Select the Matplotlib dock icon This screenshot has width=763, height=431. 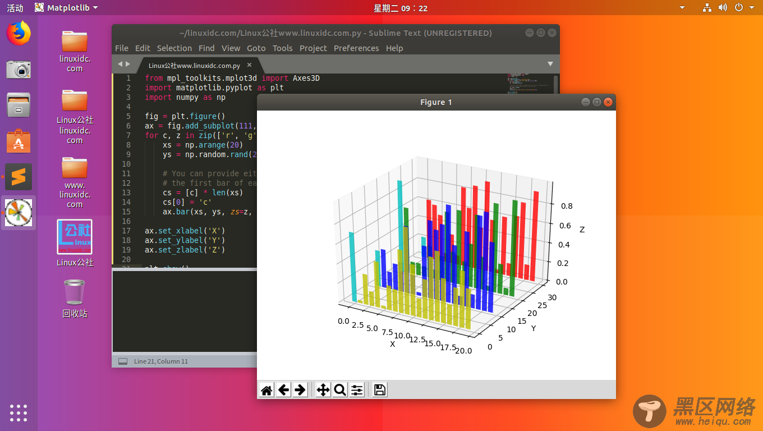(x=19, y=213)
